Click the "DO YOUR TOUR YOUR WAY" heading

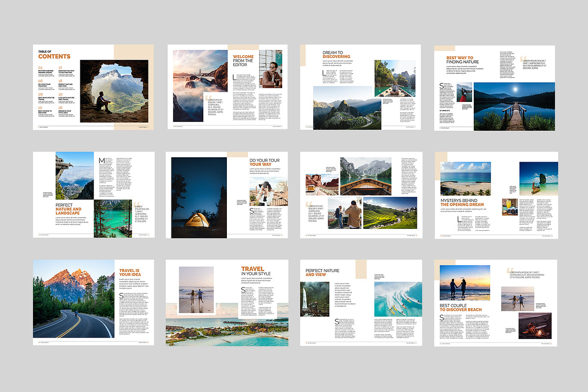(x=265, y=163)
